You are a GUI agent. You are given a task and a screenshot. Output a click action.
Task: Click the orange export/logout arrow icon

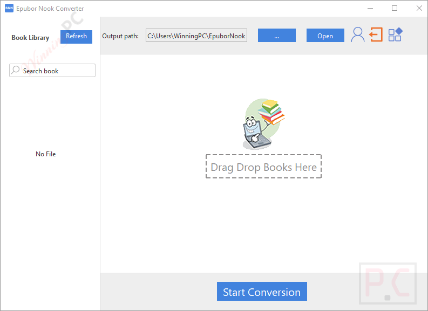[376, 35]
